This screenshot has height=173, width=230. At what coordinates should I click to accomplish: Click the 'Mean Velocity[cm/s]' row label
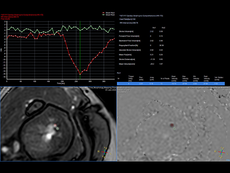[x=127, y=64]
